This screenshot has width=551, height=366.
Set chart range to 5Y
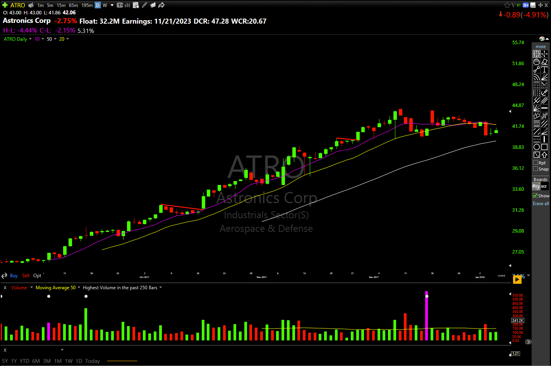[5, 361]
